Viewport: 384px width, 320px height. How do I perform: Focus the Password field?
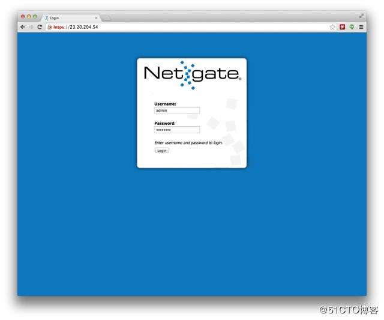[x=177, y=130]
